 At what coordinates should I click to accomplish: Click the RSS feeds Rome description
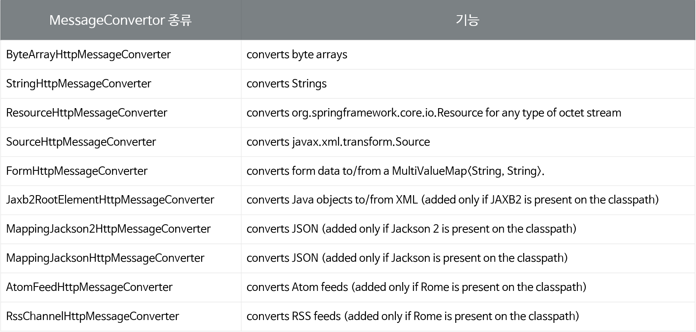coord(413,316)
